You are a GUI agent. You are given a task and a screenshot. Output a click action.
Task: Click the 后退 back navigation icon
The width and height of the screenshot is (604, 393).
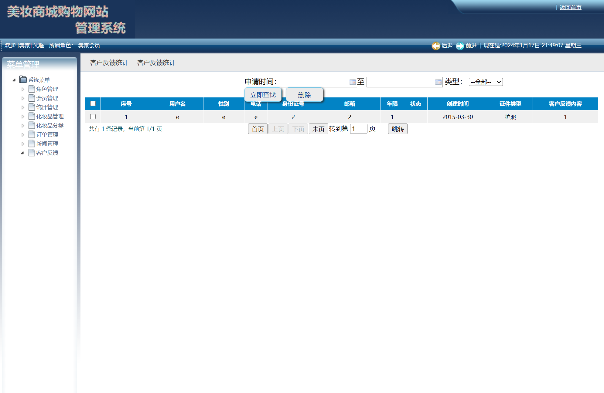pos(436,46)
